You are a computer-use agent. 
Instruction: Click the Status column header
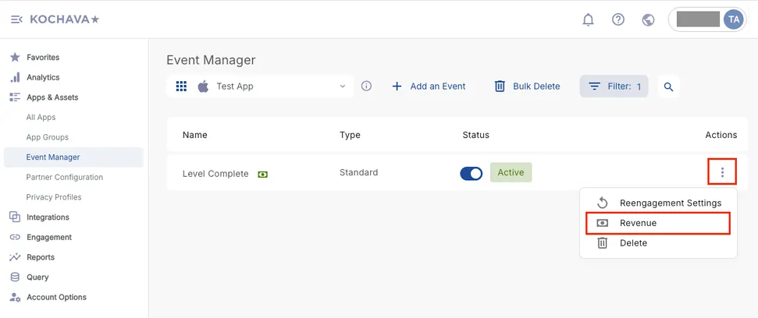pos(475,135)
